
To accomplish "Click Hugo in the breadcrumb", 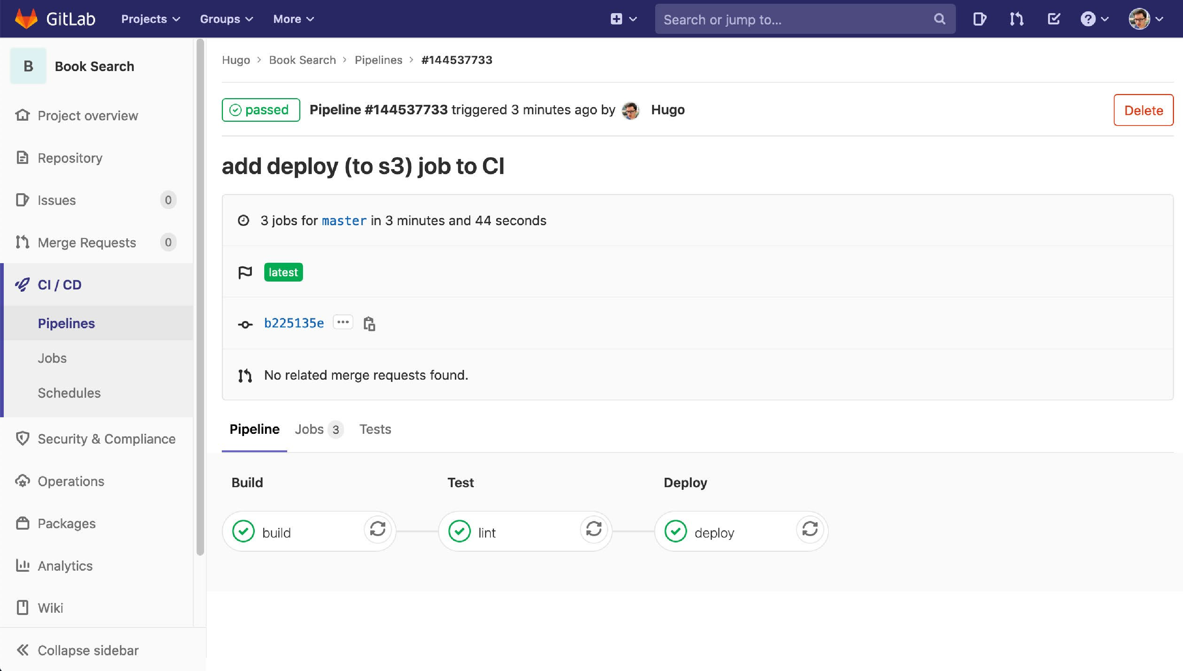I will (236, 60).
